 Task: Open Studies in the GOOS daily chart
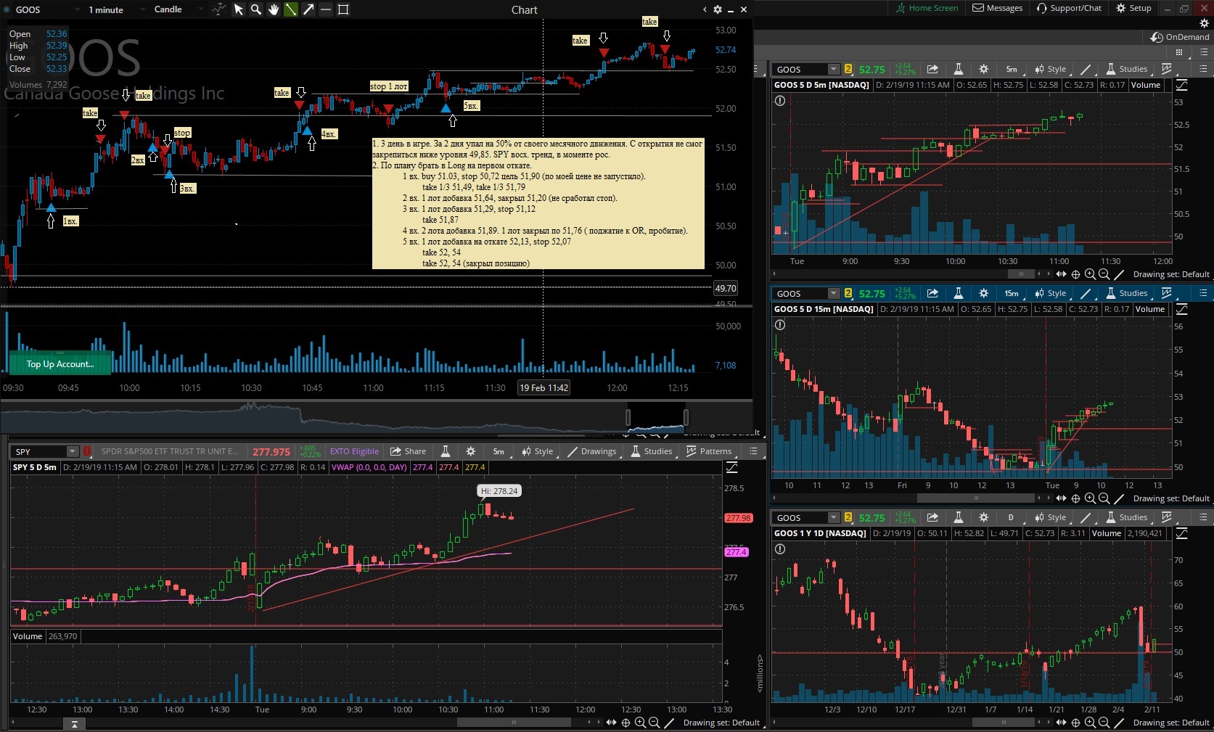1126,517
